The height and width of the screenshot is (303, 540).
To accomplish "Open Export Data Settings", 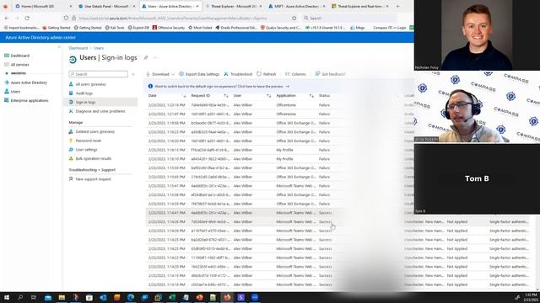I will 199,74.
